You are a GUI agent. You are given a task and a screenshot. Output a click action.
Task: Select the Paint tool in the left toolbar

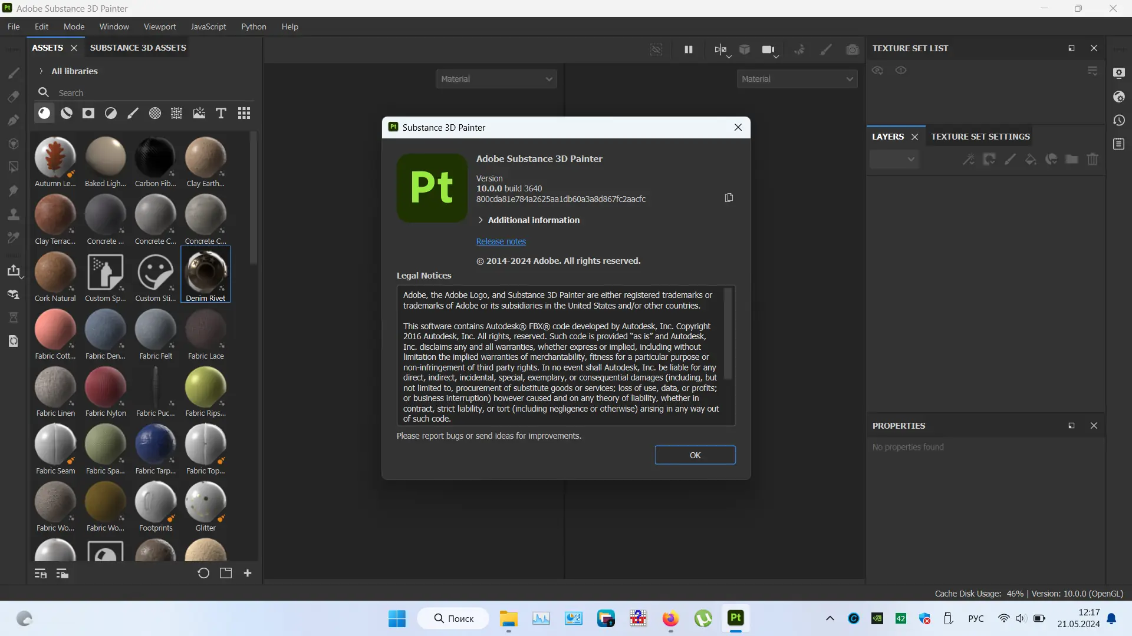[x=13, y=73]
